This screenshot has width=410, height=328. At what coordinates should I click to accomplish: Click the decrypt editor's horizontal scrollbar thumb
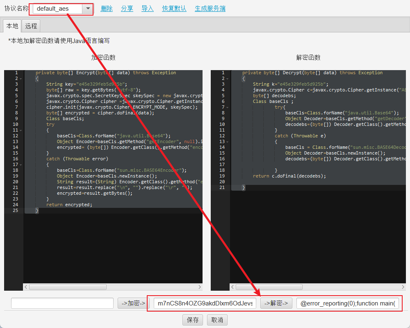click(269, 287)
